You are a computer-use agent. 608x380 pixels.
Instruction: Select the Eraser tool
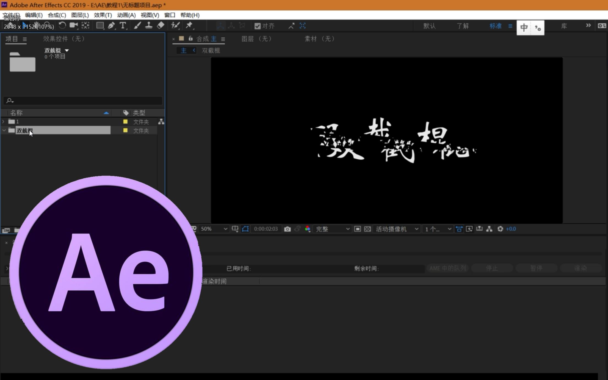(x=161, y=26)
